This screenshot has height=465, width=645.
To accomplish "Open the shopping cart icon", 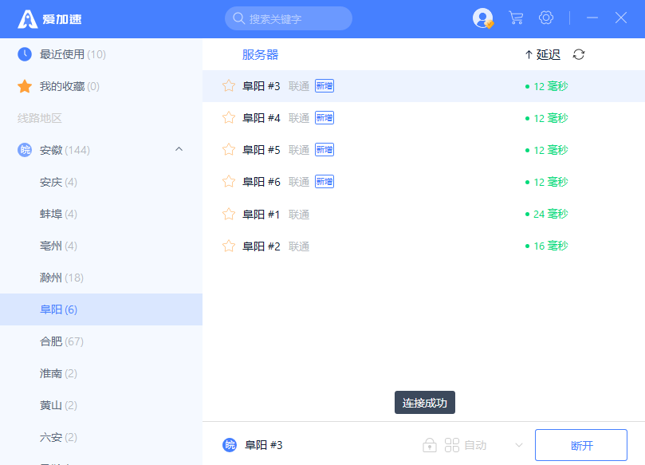I will tap(516, 18).
